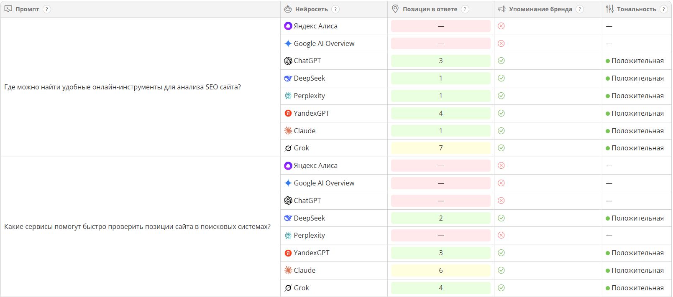Click the megaphone icon in Упоминание бренда header
The height and width of the screenshot is (297, 673).
[502, 9]
